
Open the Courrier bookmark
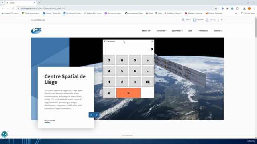tap(52, 13)
